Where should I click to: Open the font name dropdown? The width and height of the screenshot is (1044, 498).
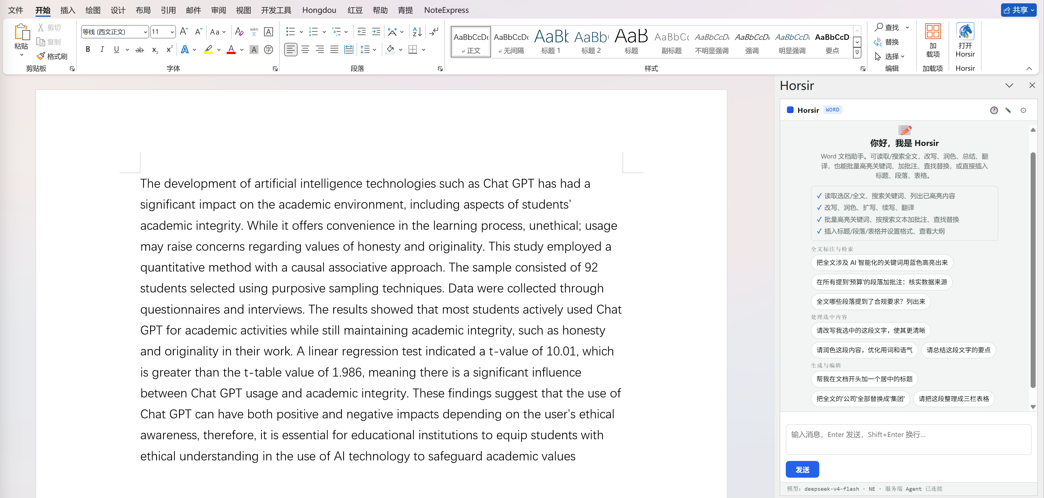pyautogui.click(x=145, y=31)
